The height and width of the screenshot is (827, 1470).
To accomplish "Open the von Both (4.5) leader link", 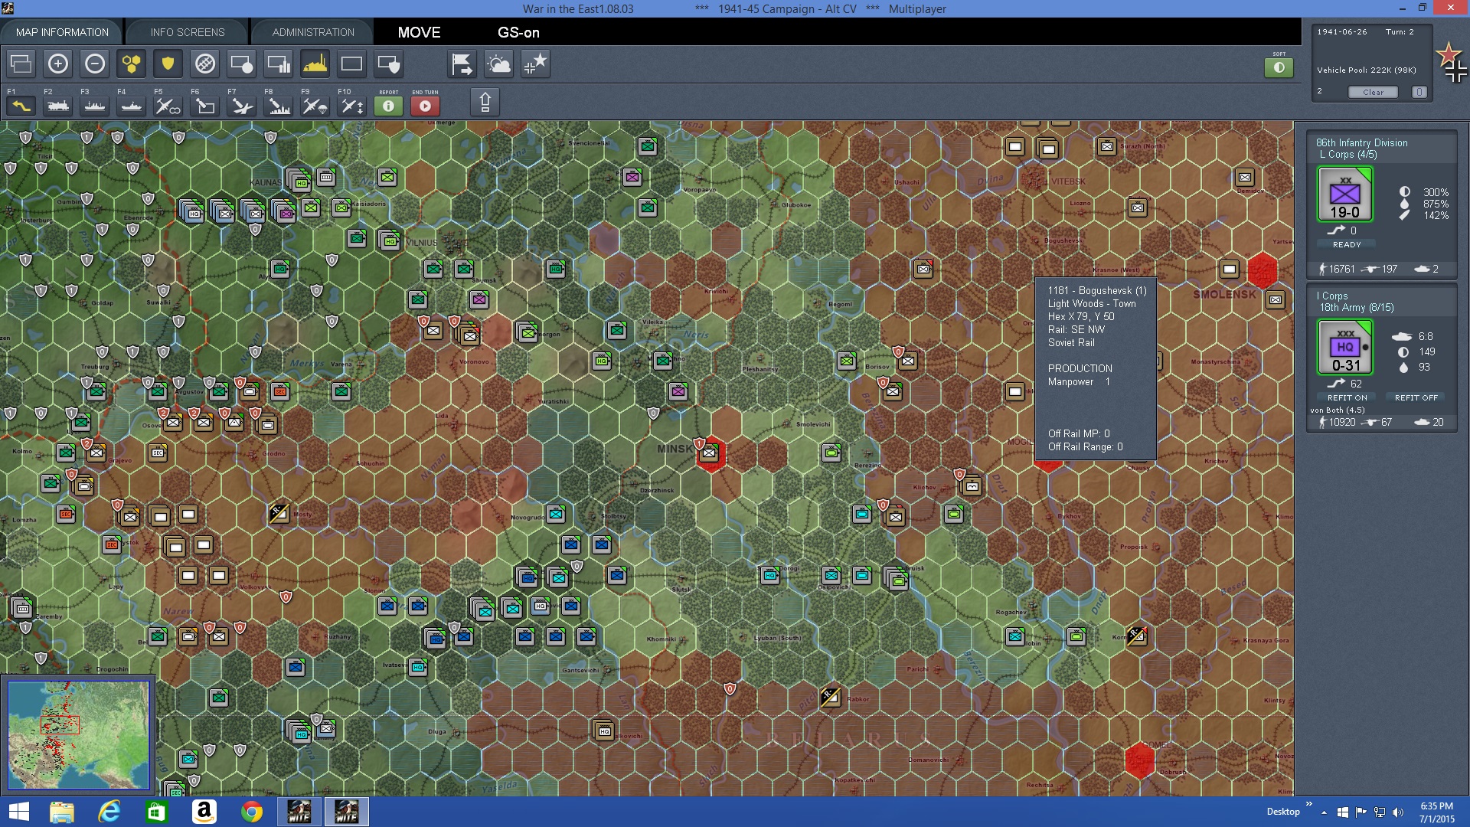I will (1337, 410).
